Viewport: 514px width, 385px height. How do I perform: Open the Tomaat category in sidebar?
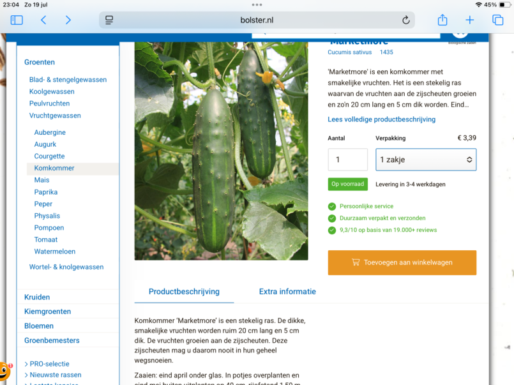click(x=46, y=239)
